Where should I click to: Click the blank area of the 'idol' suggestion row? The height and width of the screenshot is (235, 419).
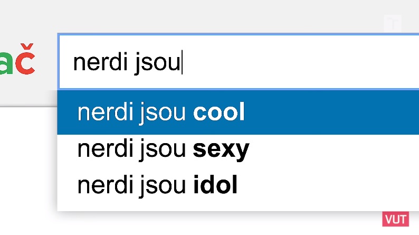(x=329, y=186)
